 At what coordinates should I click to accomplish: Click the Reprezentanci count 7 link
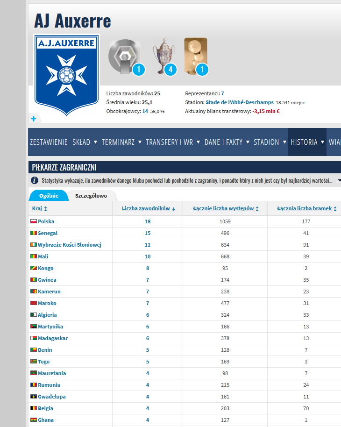(x=222, y=93)
